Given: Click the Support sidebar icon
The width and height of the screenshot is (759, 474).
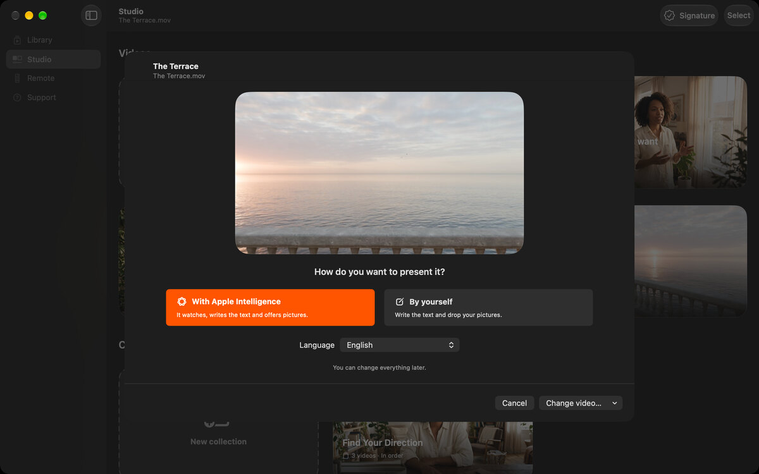Looking at the screenshot, I should 17,97.
